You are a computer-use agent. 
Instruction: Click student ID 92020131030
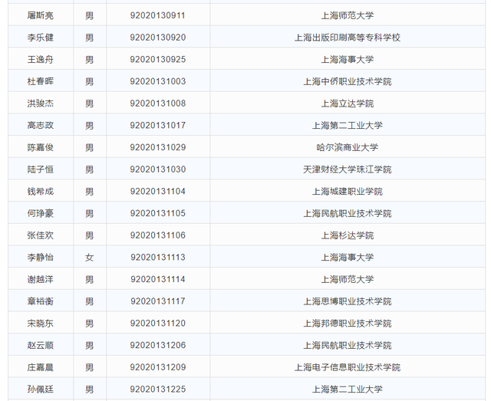(158, 169)
